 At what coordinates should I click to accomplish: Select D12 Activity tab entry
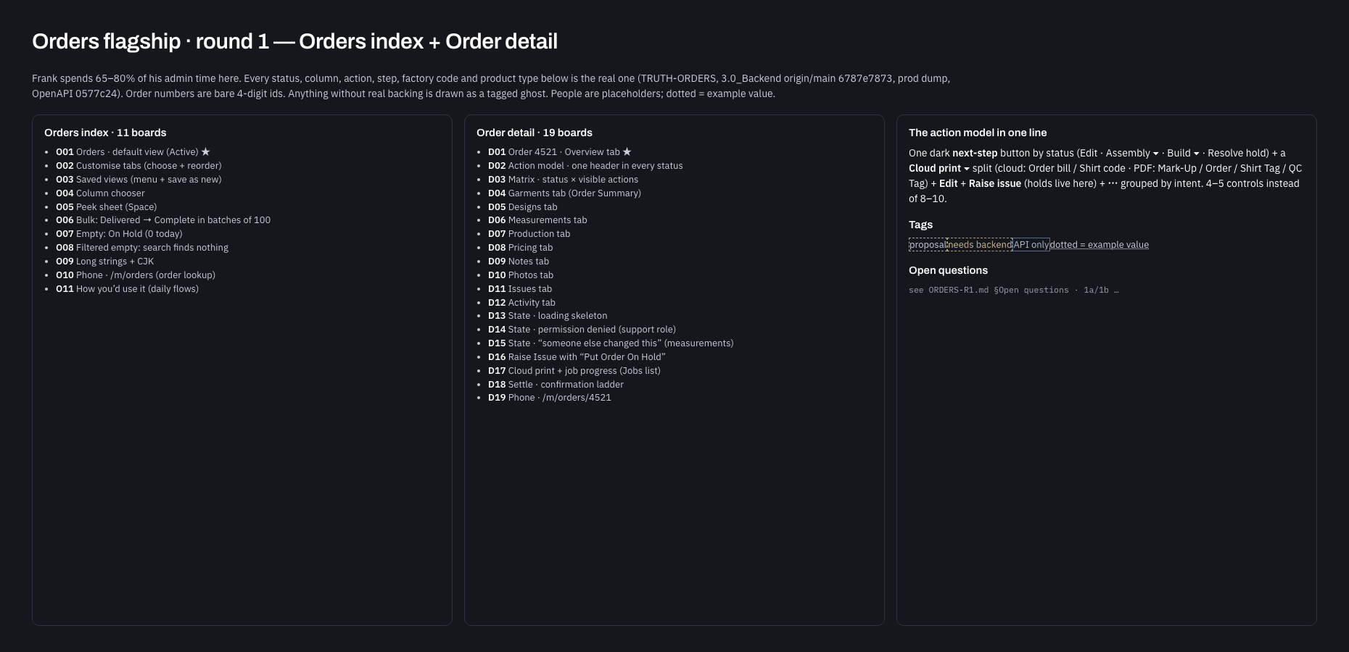[x=521, y=303]
